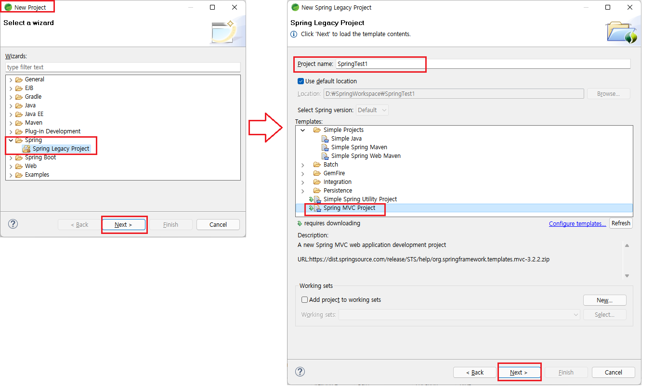Click the Spring leaf icon in New Project title
The height and width of the screenshot is (388, 654).
(8, 7)
